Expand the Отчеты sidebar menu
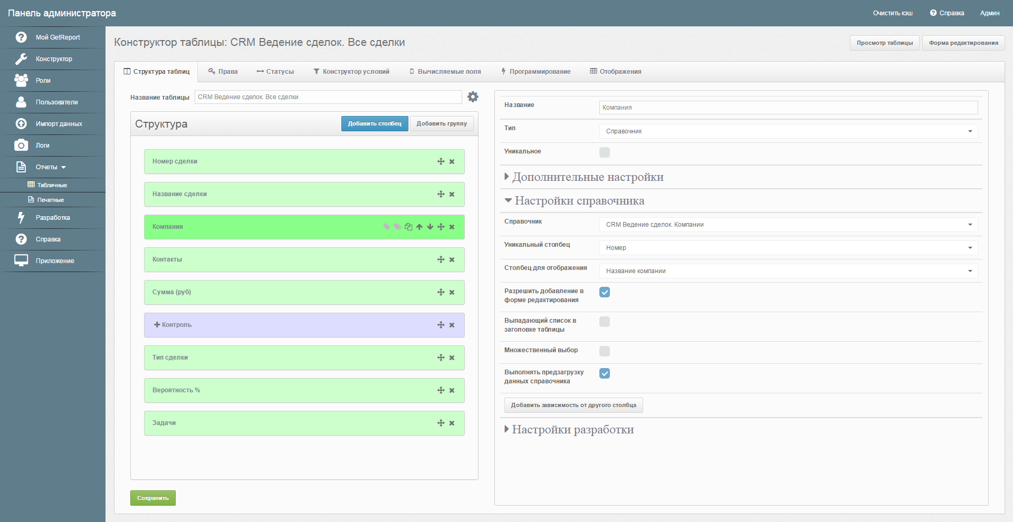The image size is (1013, 522). click(51, 167)
